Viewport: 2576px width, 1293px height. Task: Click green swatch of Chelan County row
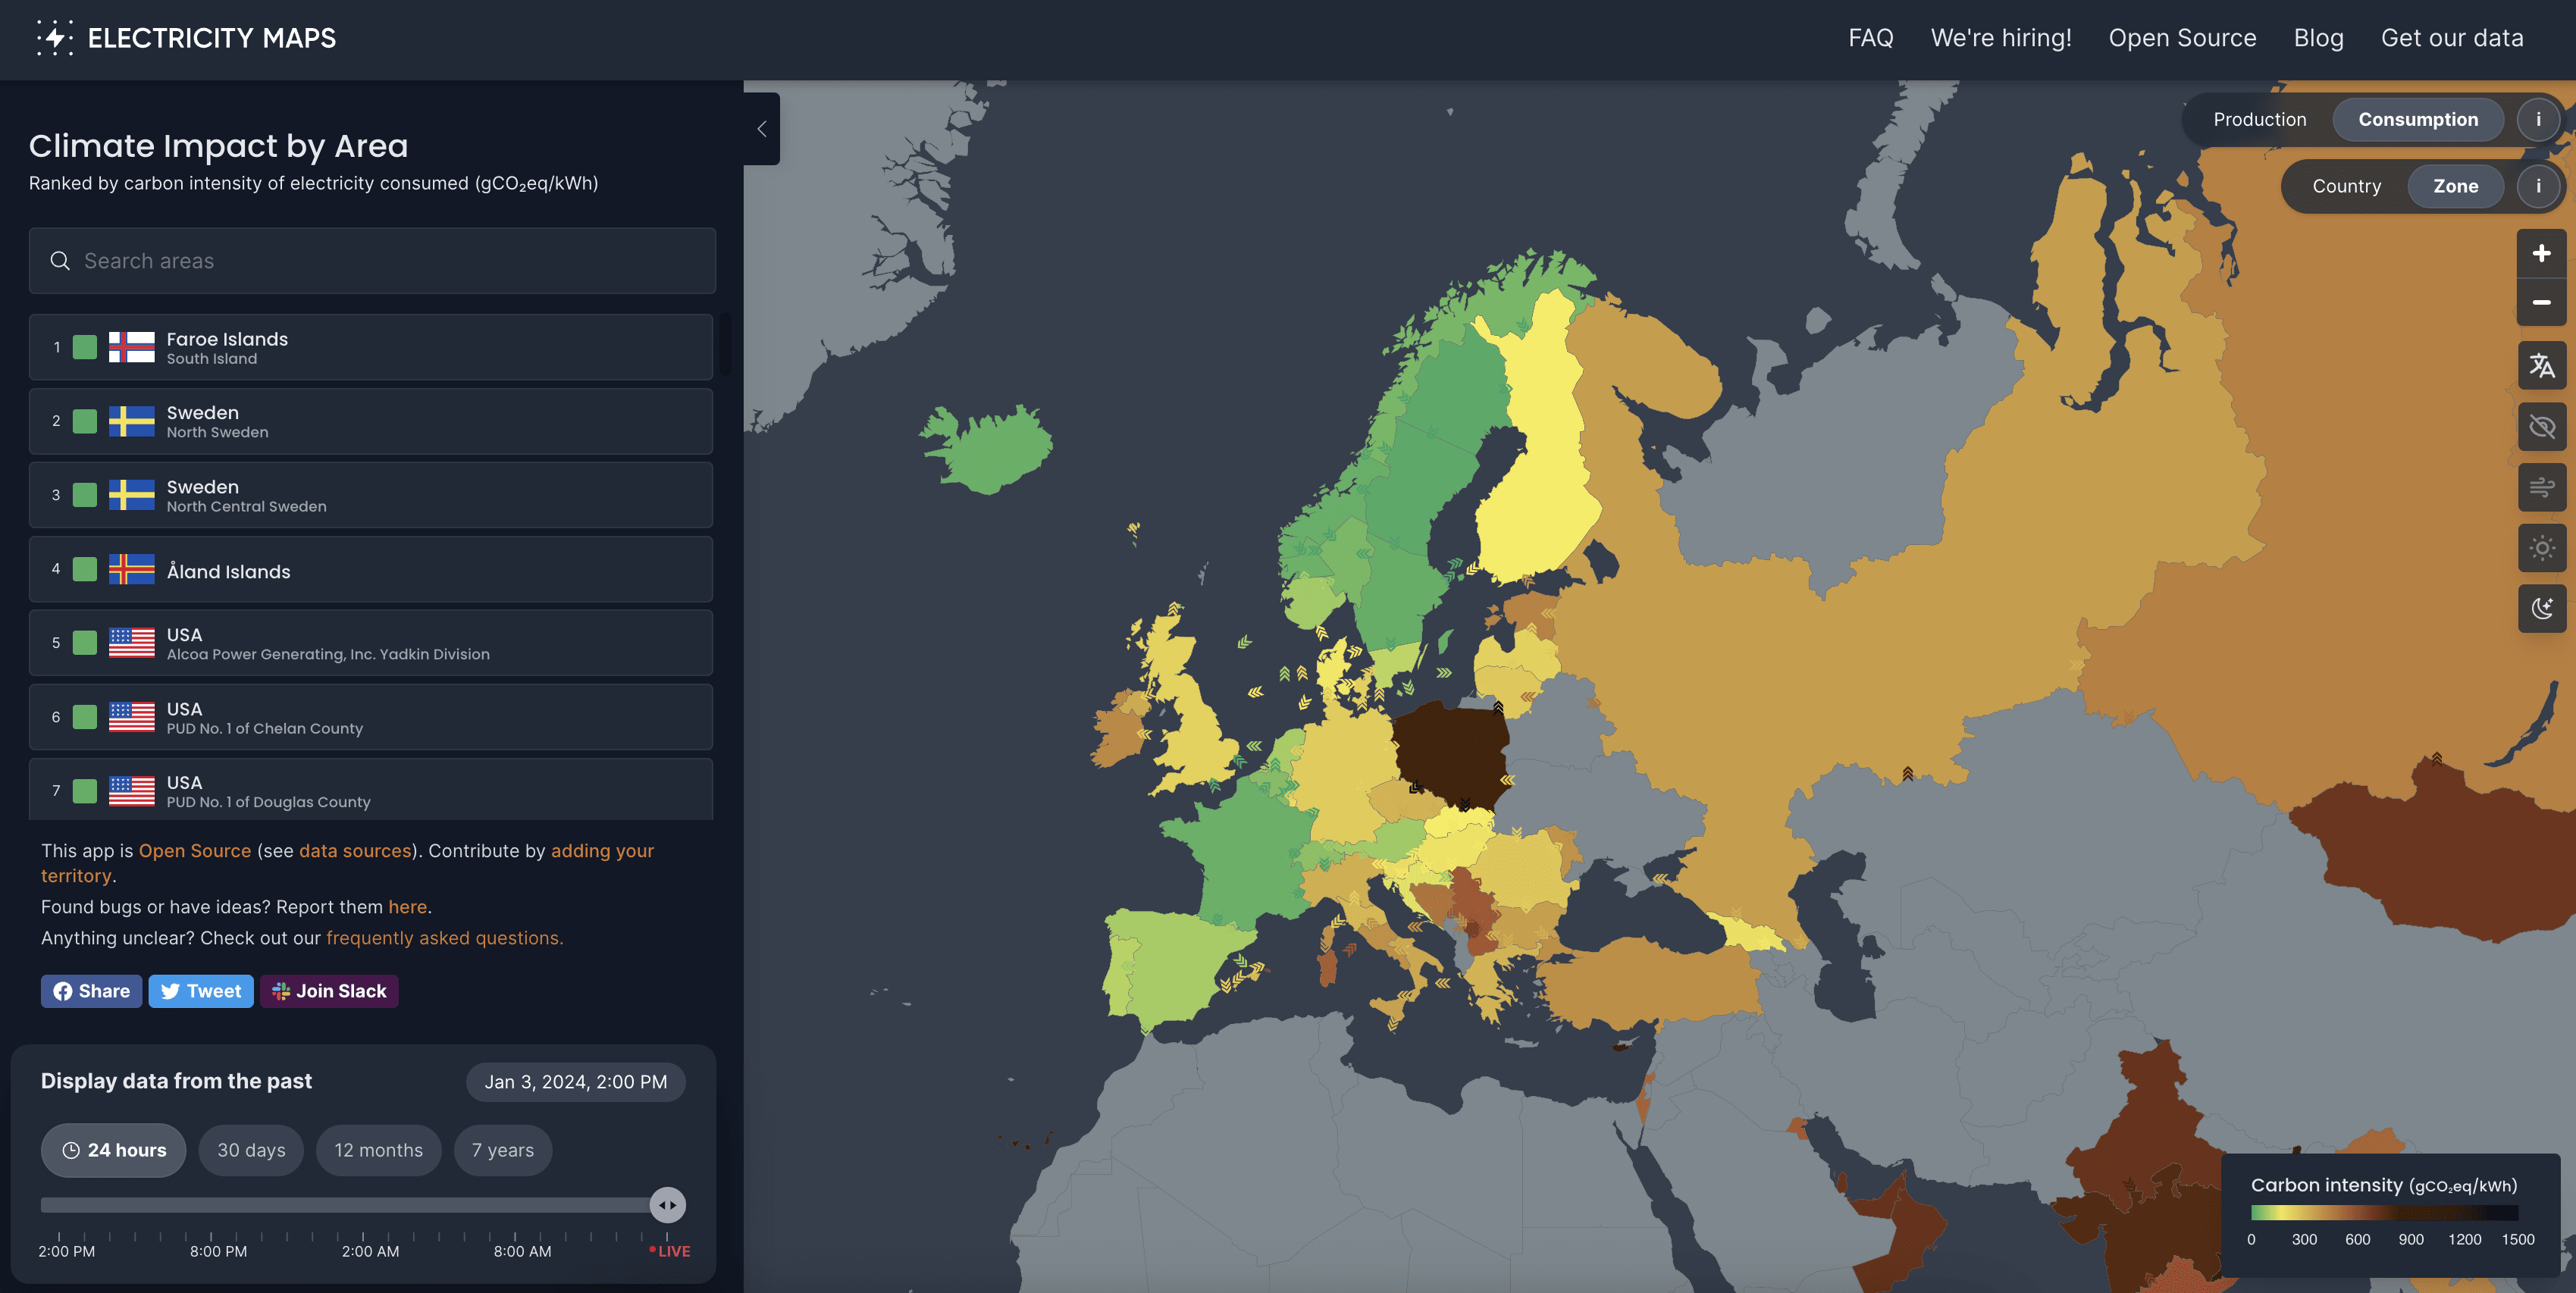coord(85,717)
